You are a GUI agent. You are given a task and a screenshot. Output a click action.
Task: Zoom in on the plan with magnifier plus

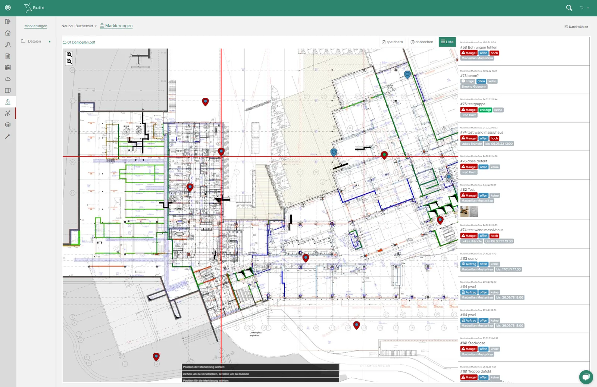pyautogui.click(x=69, y=54)
